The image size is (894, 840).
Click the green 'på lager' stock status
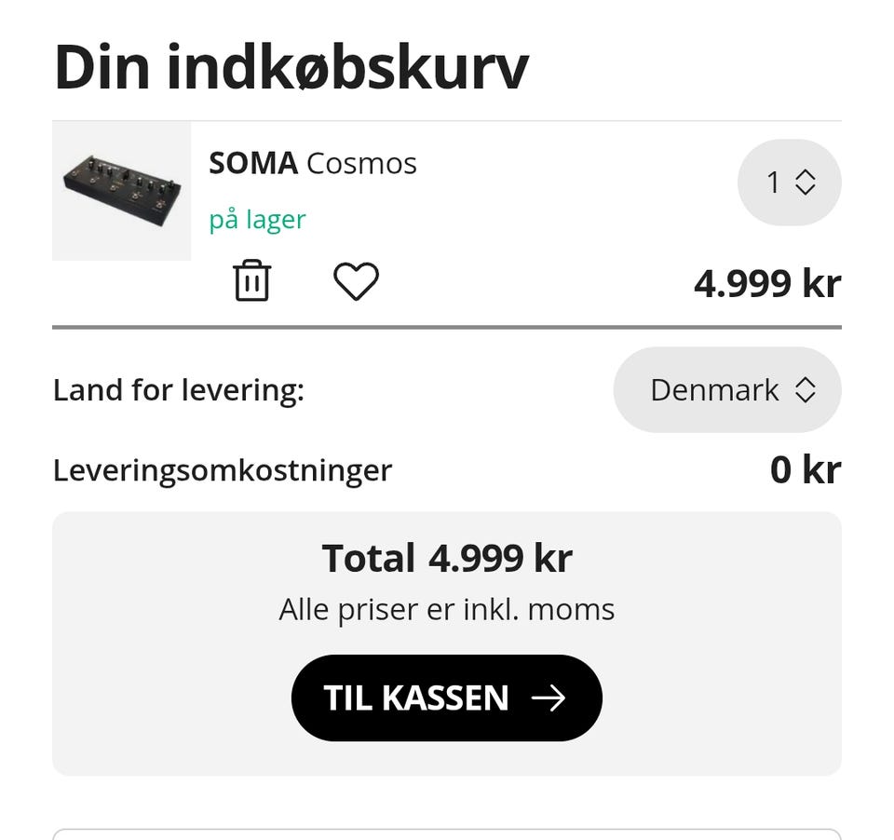257,220
